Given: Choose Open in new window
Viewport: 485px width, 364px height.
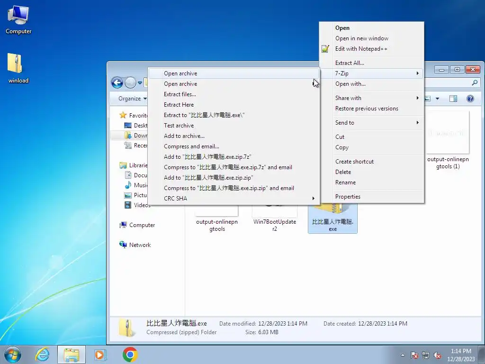Looking at the screenshot, I should [x=371, y=38].
